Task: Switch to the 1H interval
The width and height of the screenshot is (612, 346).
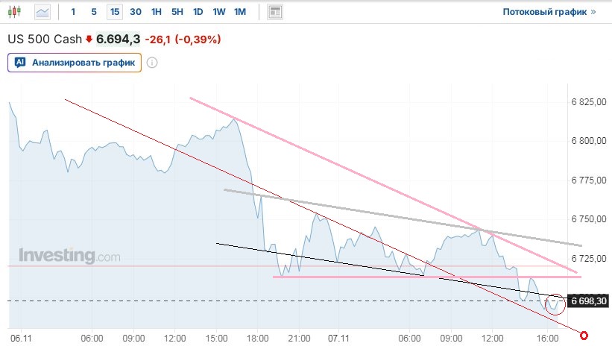Action: (x=156, y=12)
